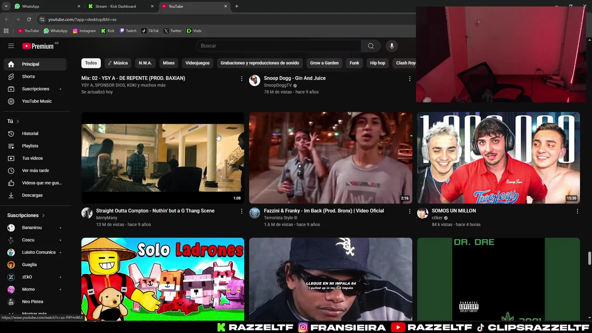Viewport: 592px width, 333px height.
Task: Open a new browser tab
Action: (237, 6)
